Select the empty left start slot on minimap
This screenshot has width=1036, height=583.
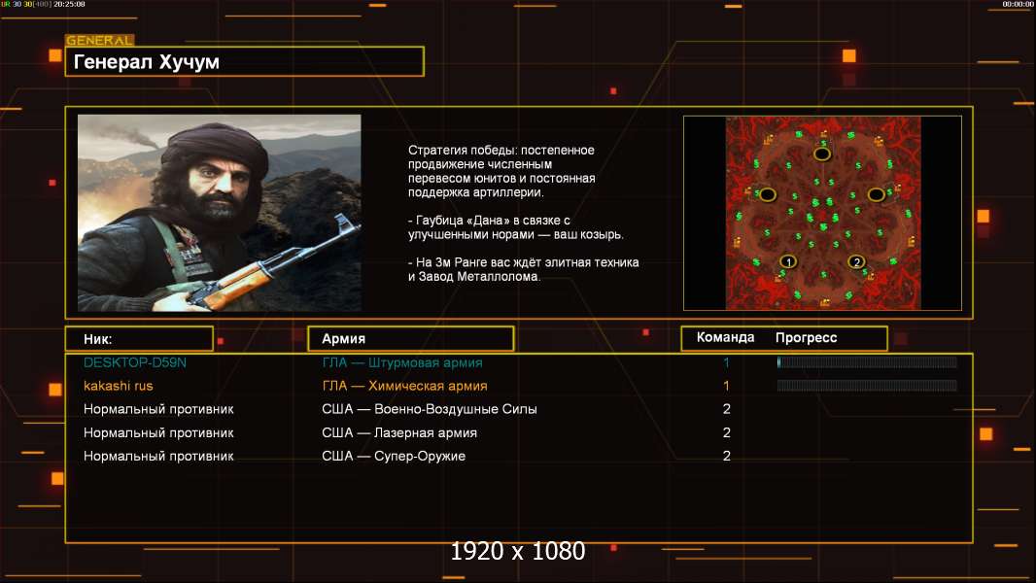[x=767, y=194]
